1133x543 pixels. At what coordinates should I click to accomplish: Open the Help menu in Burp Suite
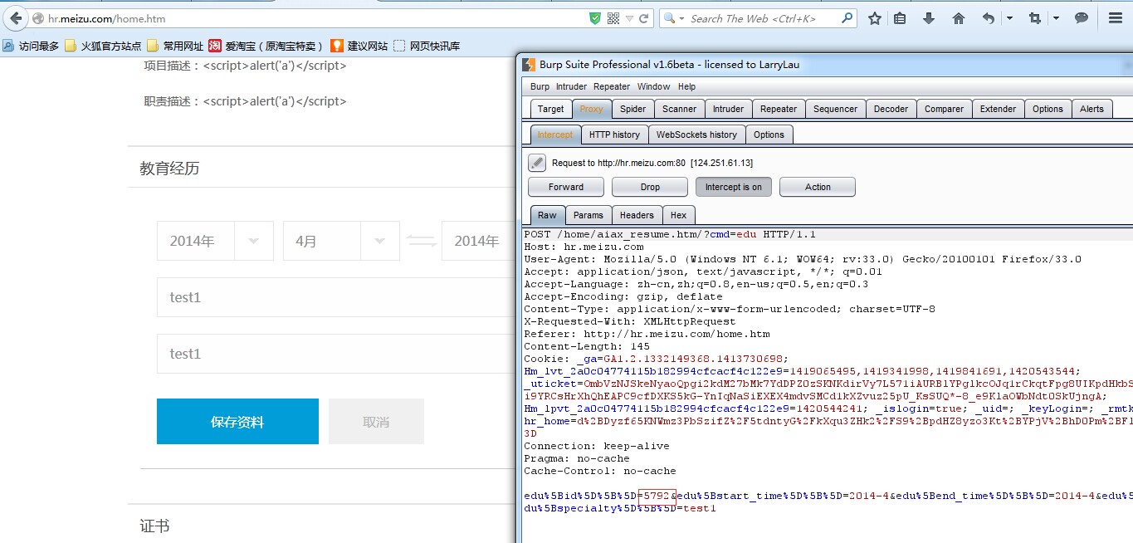(x=686, y=86)
